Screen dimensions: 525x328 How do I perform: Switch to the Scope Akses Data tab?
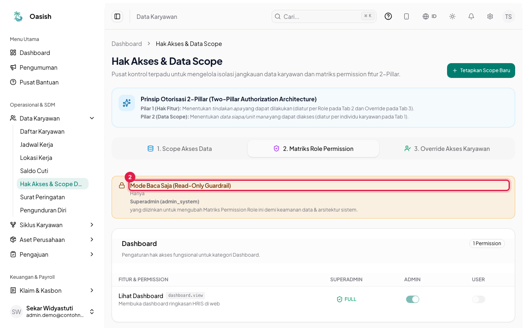point(180,149)
